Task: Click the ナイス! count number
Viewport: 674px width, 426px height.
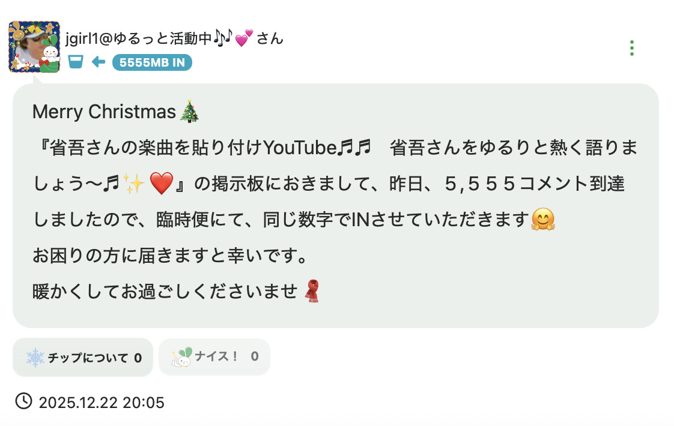Action: tap(255, 356)
